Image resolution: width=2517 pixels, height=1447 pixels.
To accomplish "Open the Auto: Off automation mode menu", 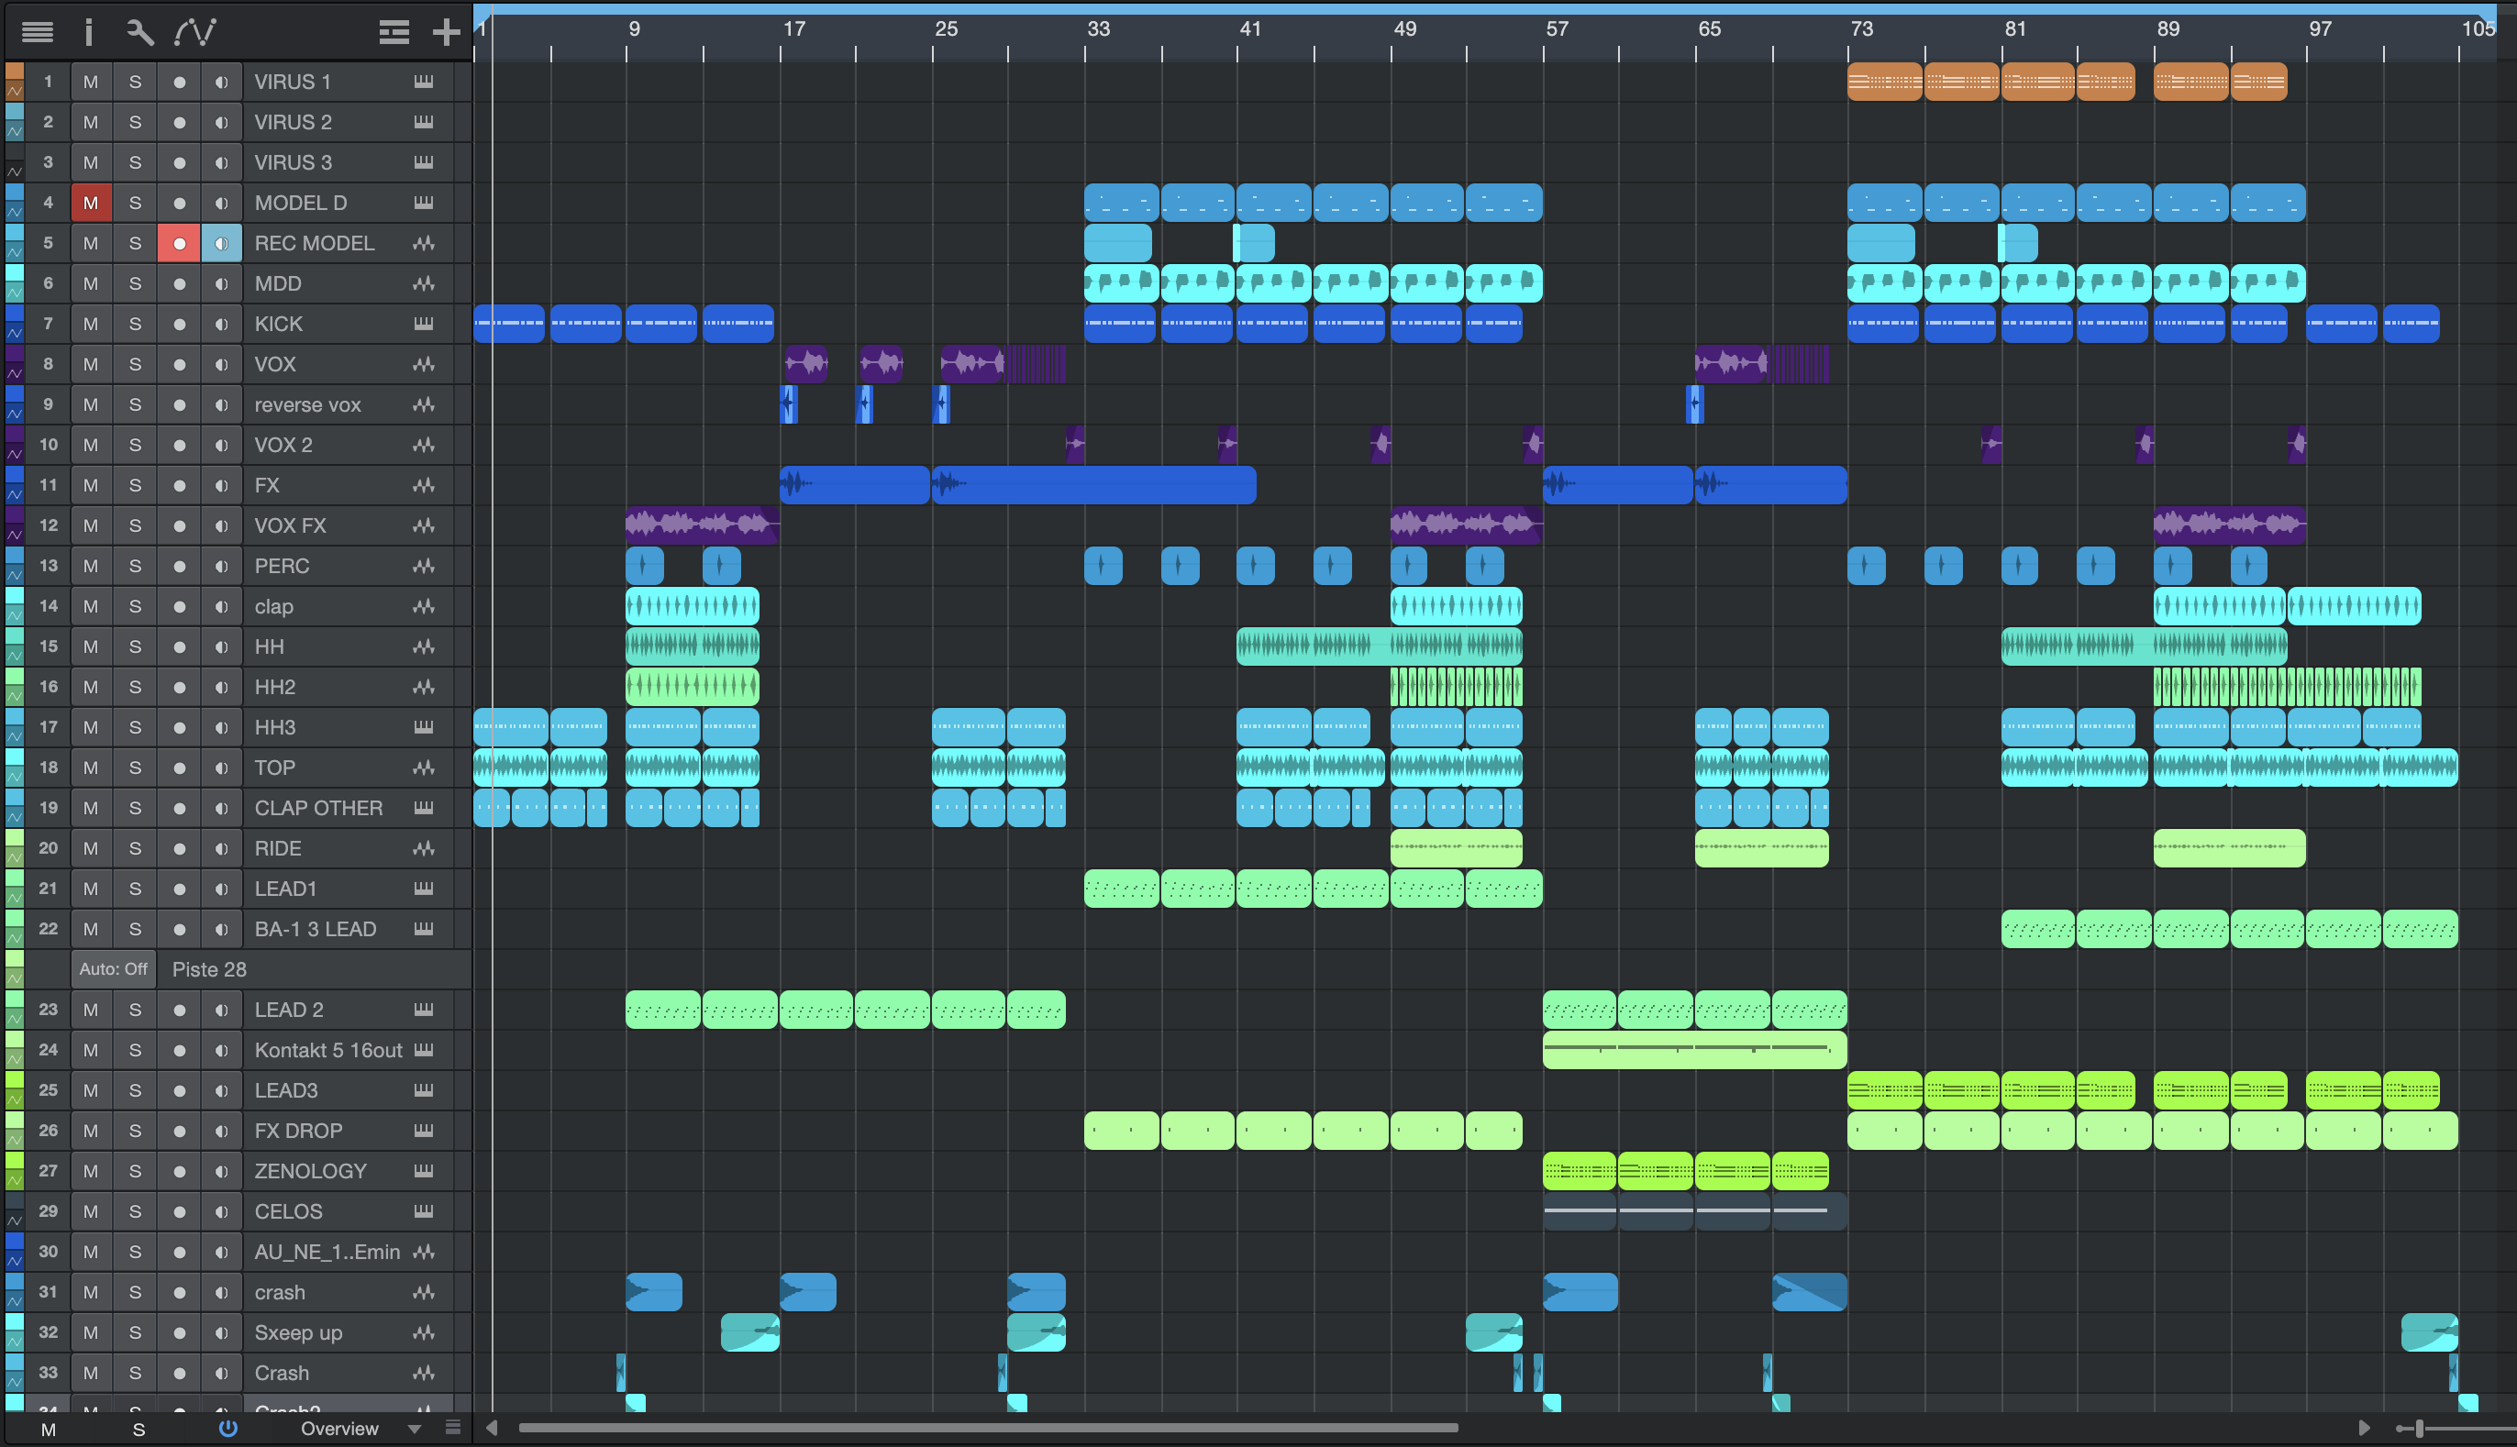I will point(114,969).
